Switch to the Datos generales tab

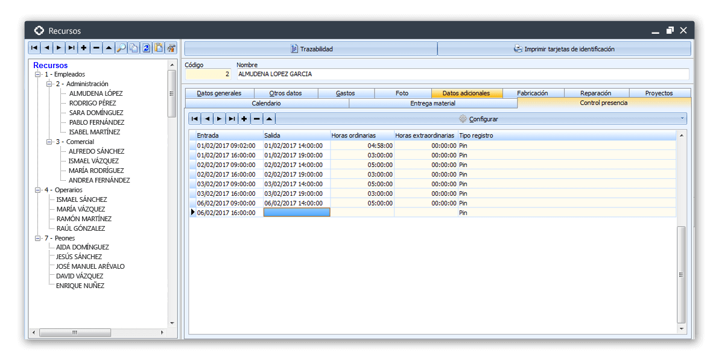[219, 93]
